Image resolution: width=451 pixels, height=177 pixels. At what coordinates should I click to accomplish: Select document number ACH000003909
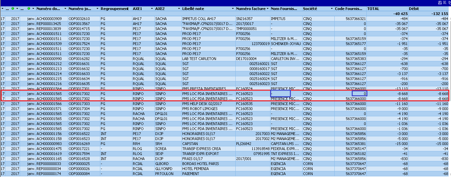pos(49,19)
